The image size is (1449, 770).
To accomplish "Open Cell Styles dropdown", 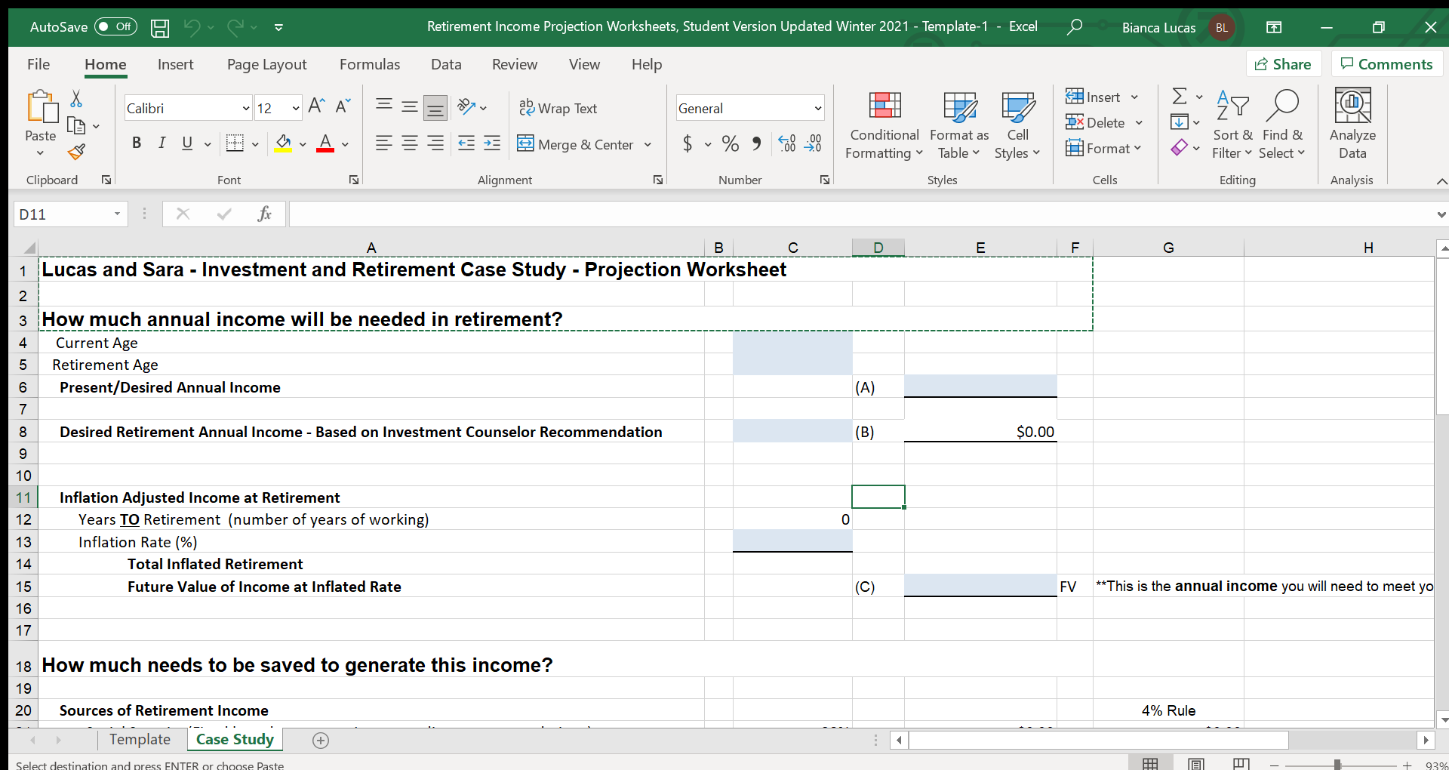I will pos(1017,125).
